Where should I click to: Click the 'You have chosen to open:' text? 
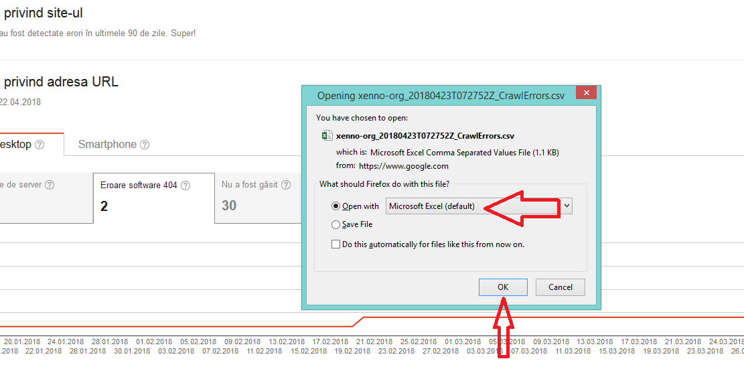click(362, 118)
